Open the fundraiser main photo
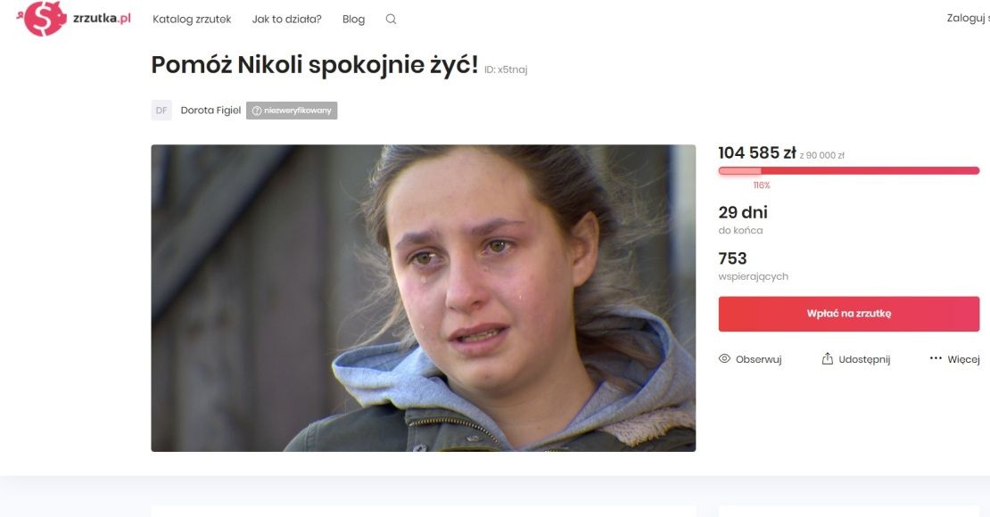Image resolution: width=990 pixels, height=517 pixels. pos(423,298)
